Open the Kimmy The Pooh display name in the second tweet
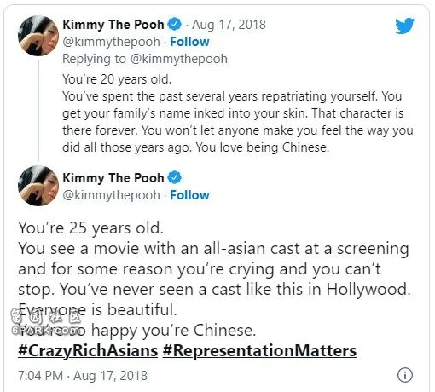Image resolution: width=435 pixels, height=392 pixels. coord(113,178)
